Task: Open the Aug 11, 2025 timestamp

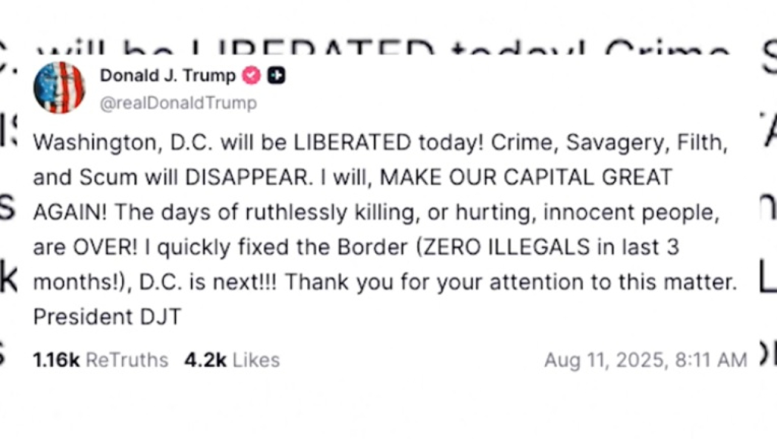Action: click(606, 360)
